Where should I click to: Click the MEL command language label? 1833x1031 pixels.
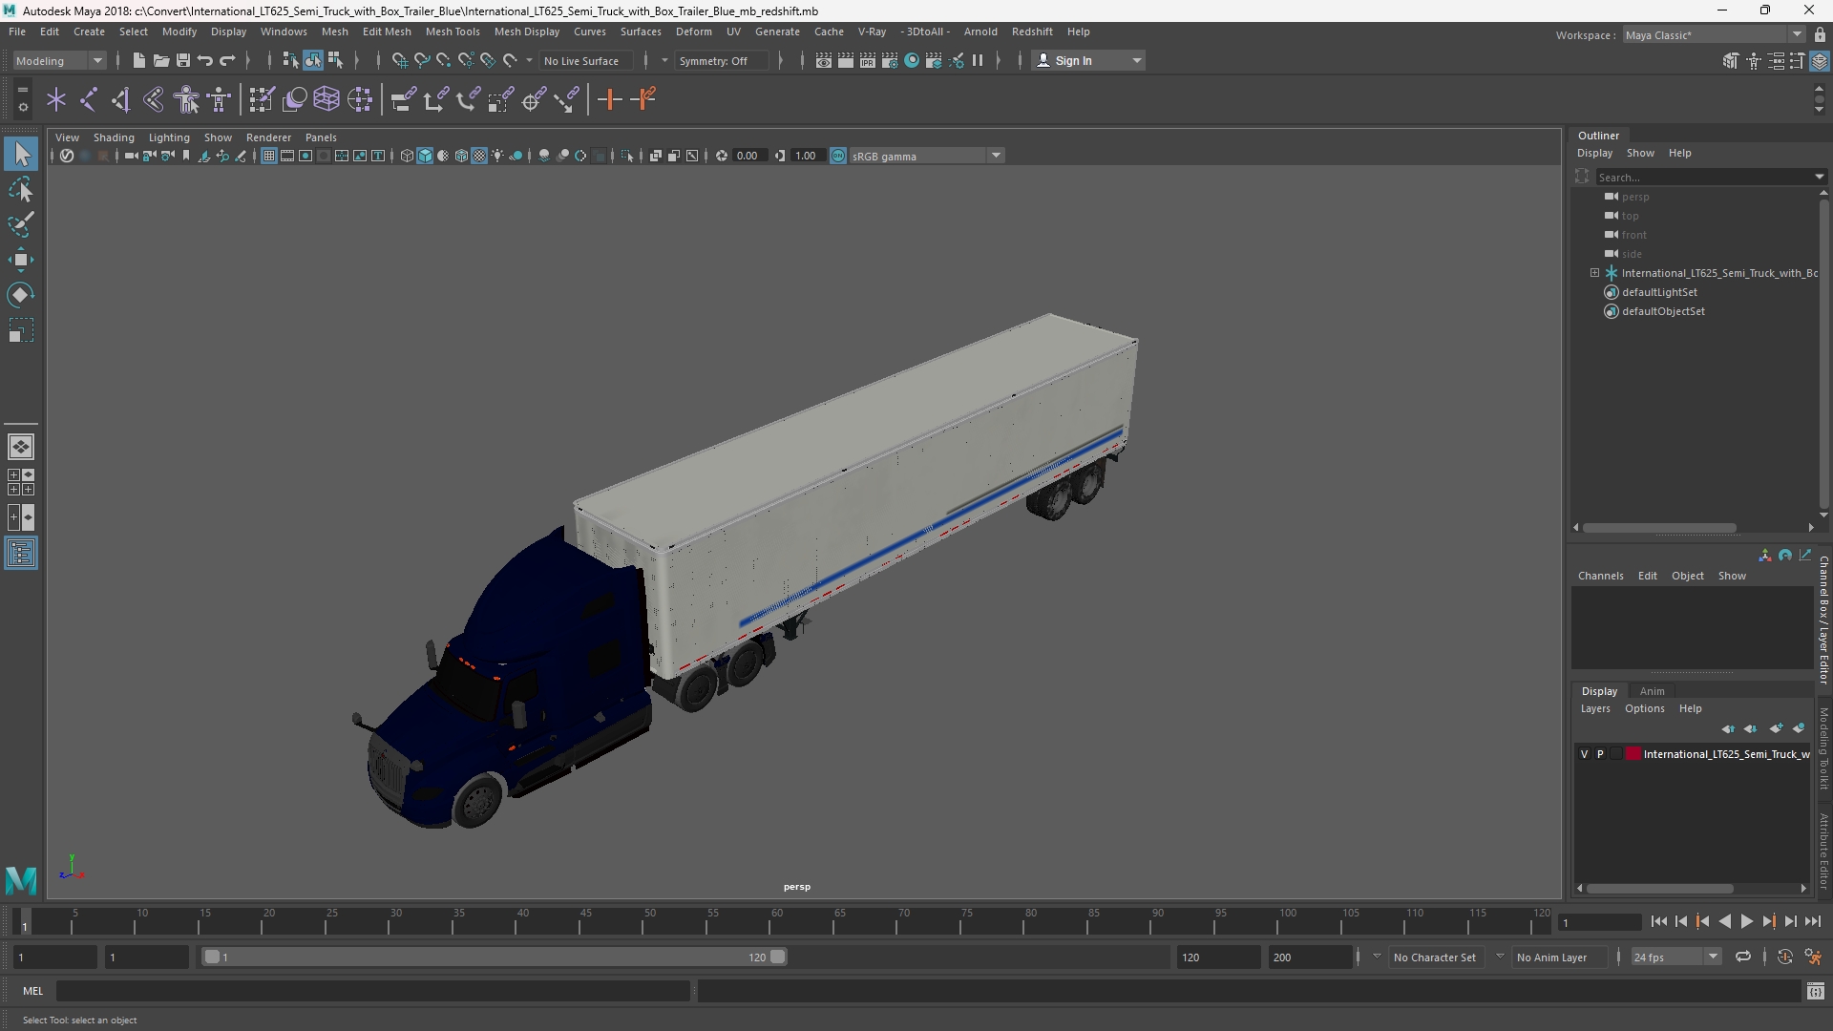pos(32,991)
